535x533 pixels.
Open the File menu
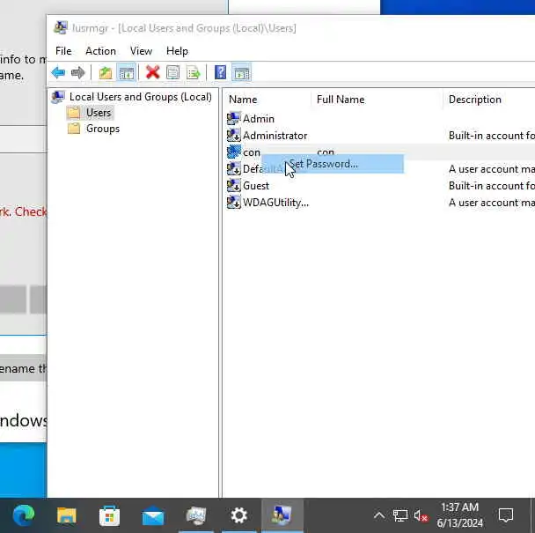pyautogui.click(x=63, y=51)
